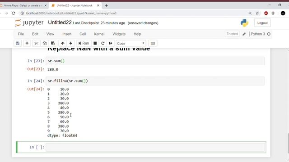The height and width of the screenshot is (162, 289).
Task: Open the Kernel menu
Action: pyautogui.click(x=99, y=34)
